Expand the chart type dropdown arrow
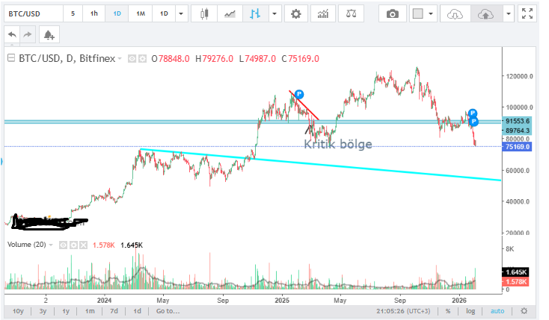The width and height of the screenshot is (549, 320). [x=276, y=13]
